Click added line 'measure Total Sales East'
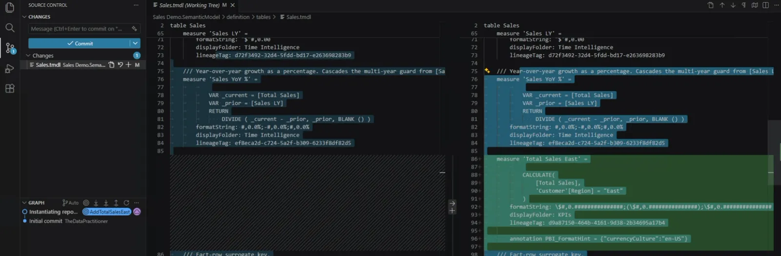The image size is (781, 256). point(542,159)
